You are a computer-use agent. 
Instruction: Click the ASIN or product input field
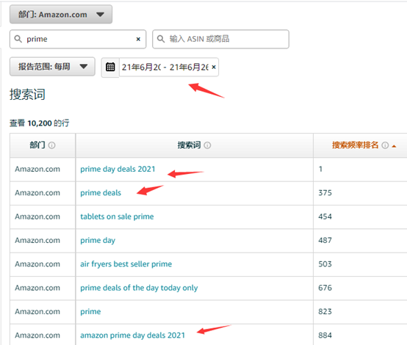click(220, 39)
